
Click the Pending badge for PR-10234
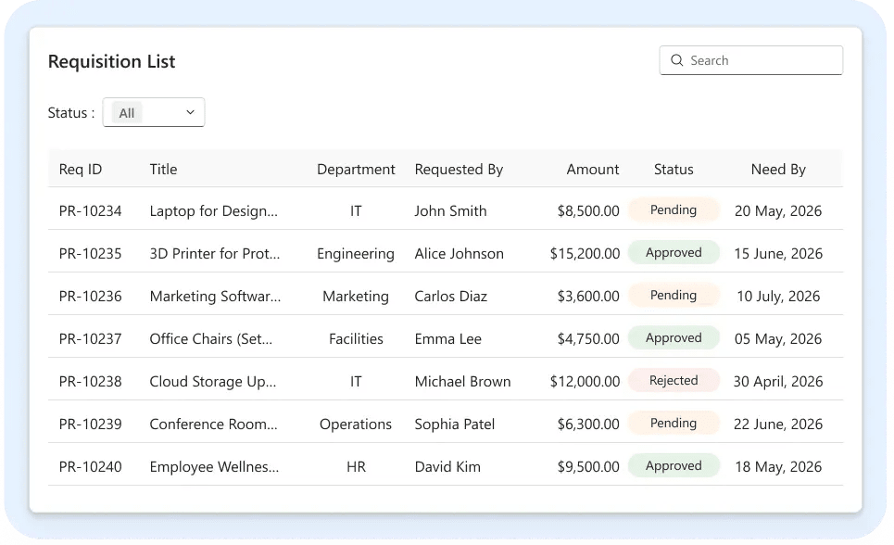(x=674, y=210)
